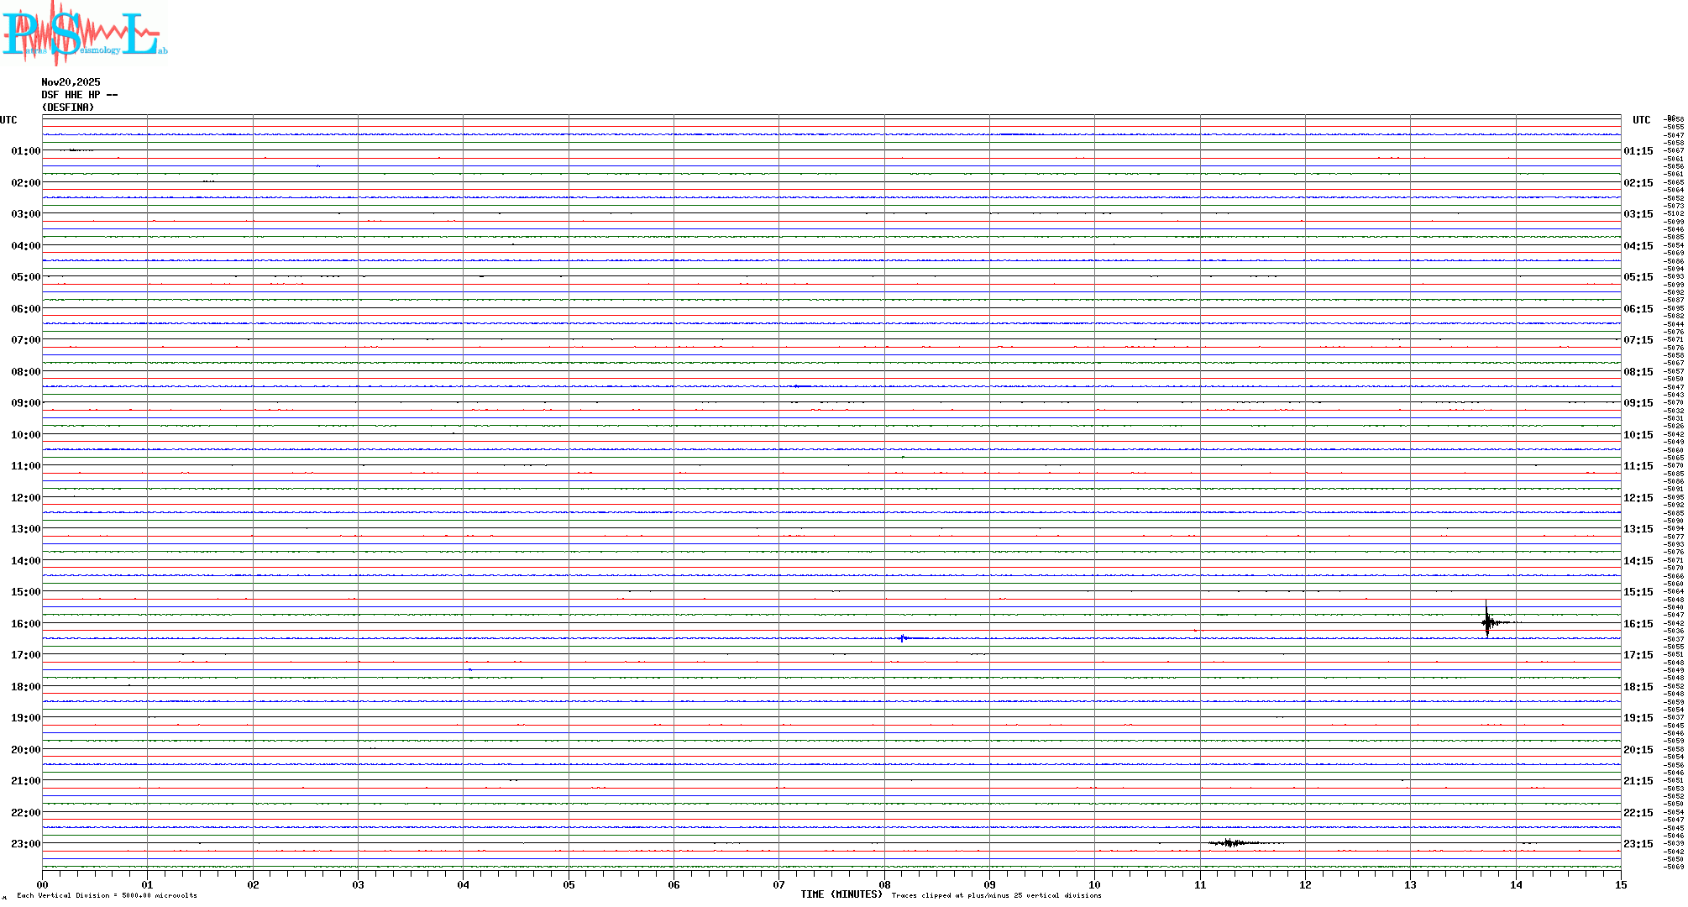Click the 15 minute tick label on bottom axis
1688x907 pixels.
pyautogui.click(x=1621, y=885)
